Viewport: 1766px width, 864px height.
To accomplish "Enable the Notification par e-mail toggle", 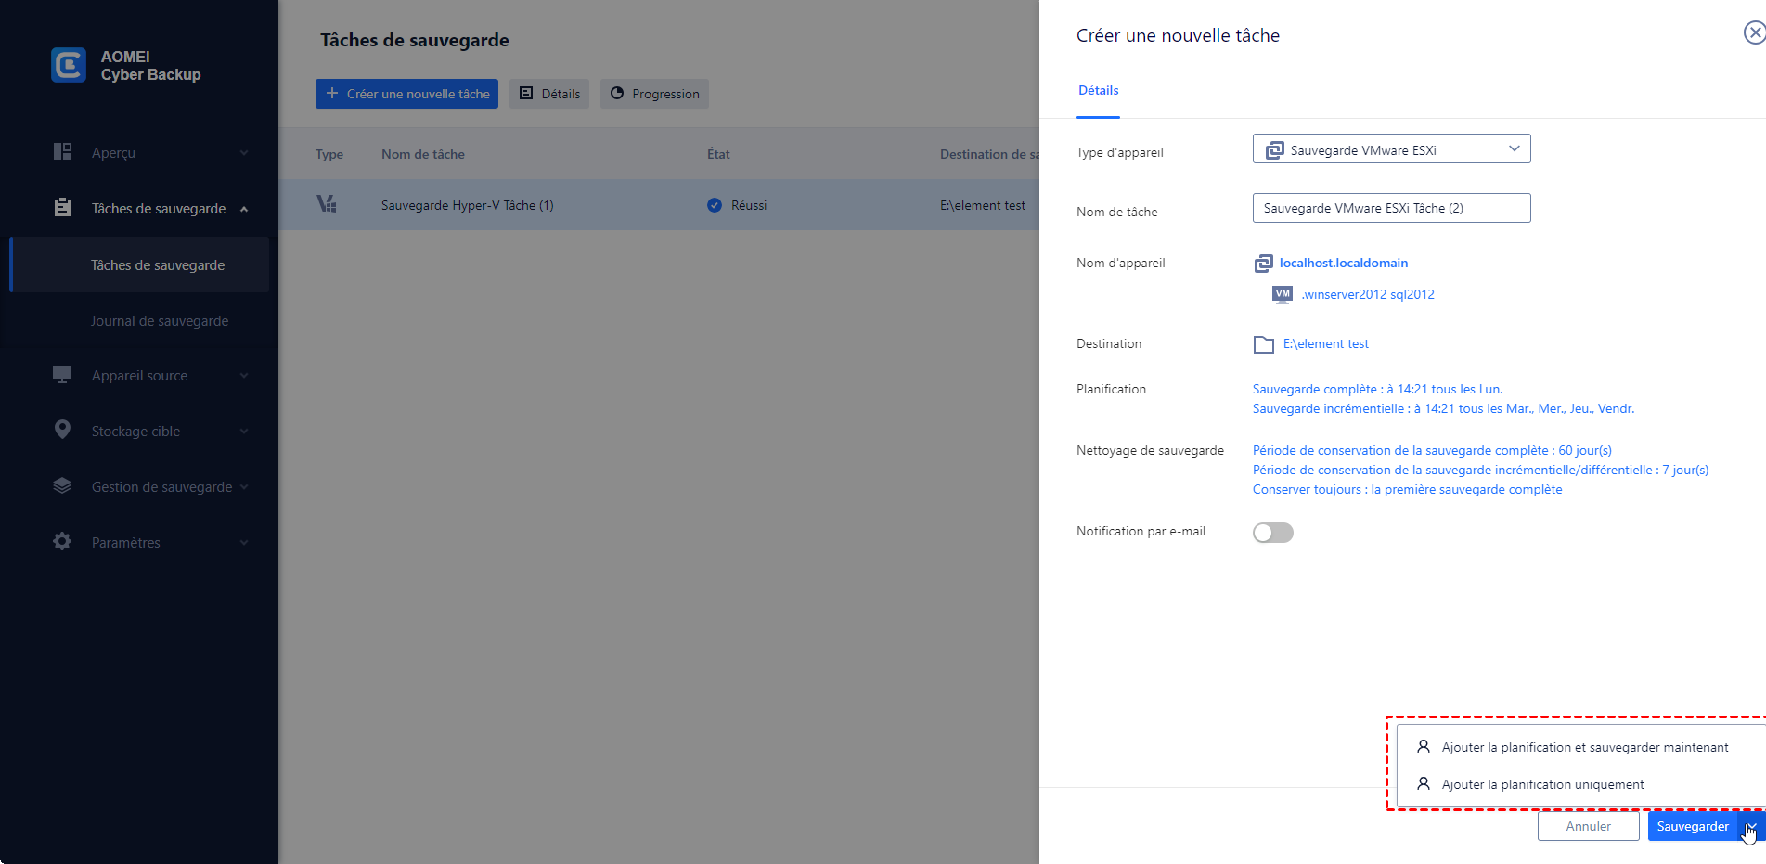I will [x=1272, y=533].
